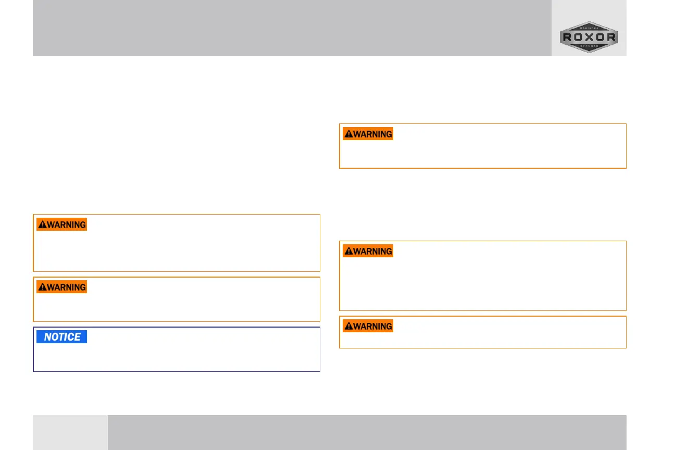
Task: Click the light gray square surrounding the ROXOR logo
Action: (x=589, y=28)
